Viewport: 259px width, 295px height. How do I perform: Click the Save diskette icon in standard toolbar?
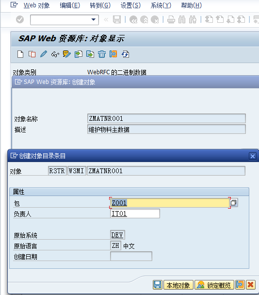pyautogui.click(x=117, y=19)
